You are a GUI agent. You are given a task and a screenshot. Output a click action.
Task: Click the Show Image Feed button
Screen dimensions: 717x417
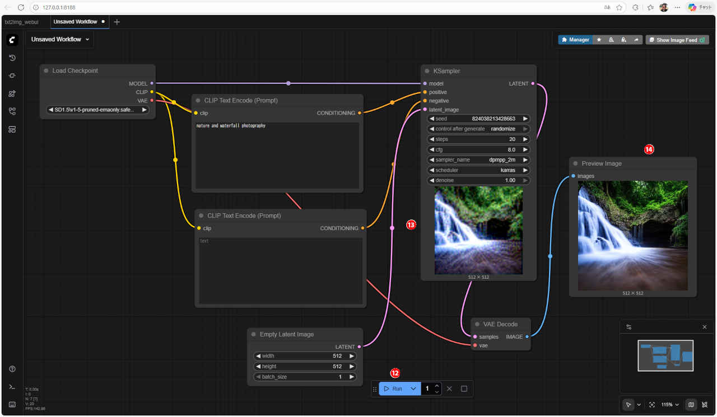677,40
